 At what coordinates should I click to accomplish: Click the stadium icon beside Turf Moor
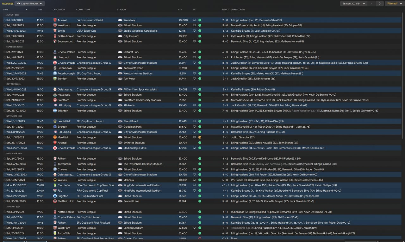click(120, 79)
